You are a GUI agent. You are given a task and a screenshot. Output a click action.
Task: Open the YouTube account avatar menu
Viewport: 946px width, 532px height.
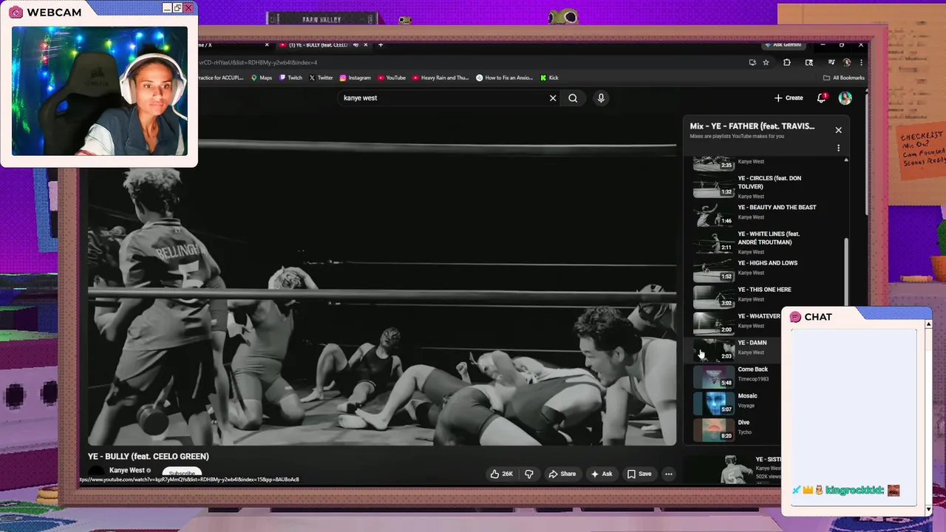tap(845, 98)
